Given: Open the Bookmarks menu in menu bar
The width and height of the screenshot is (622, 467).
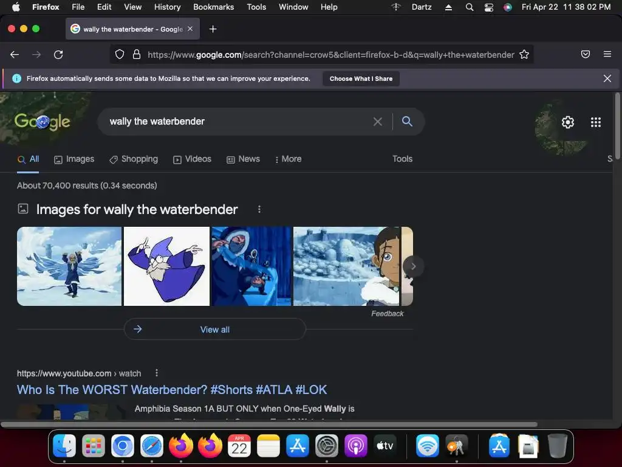Looking at the screenshot, I should [213, 7].
